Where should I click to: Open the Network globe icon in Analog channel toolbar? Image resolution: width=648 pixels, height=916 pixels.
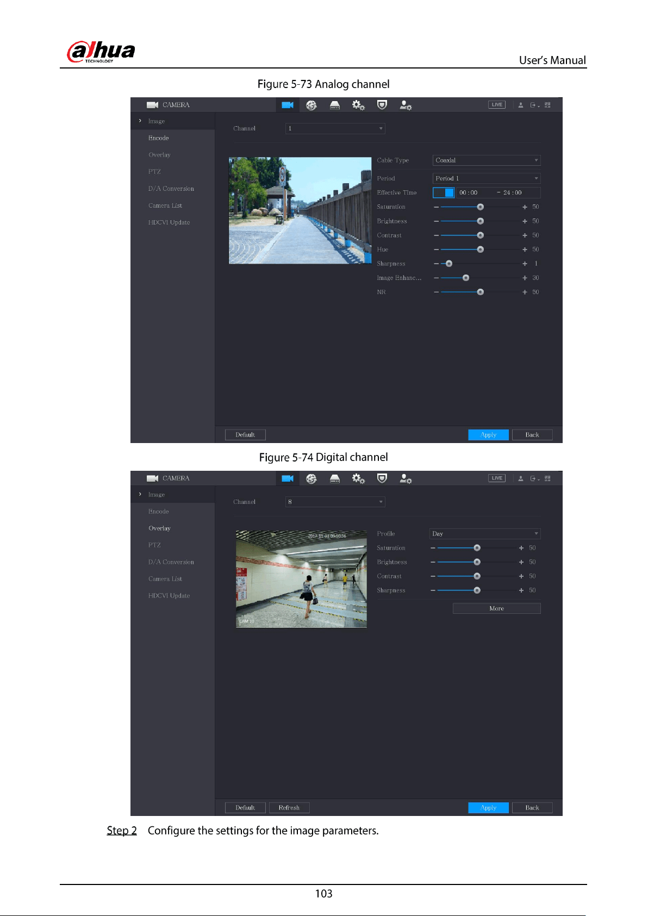click(x=311, y=105)
